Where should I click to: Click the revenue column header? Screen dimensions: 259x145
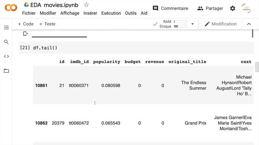tap(155, 62)
